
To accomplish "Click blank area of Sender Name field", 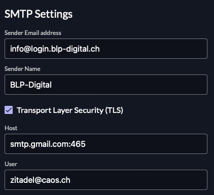I will coord(128,85).
